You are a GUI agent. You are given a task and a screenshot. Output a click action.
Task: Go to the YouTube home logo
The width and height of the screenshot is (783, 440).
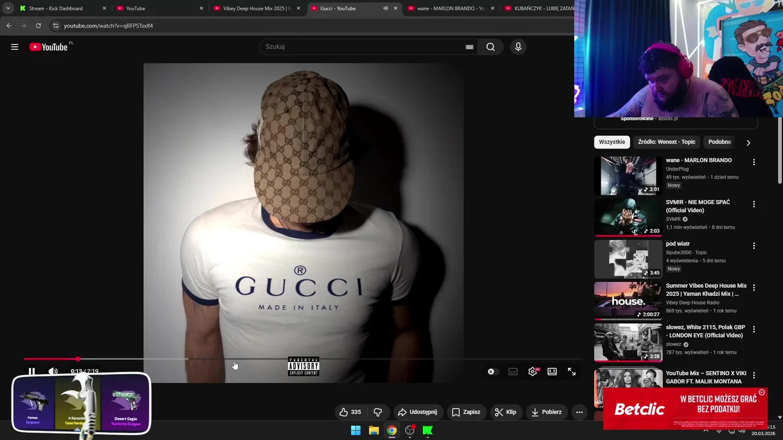click(x=48, y=47)
